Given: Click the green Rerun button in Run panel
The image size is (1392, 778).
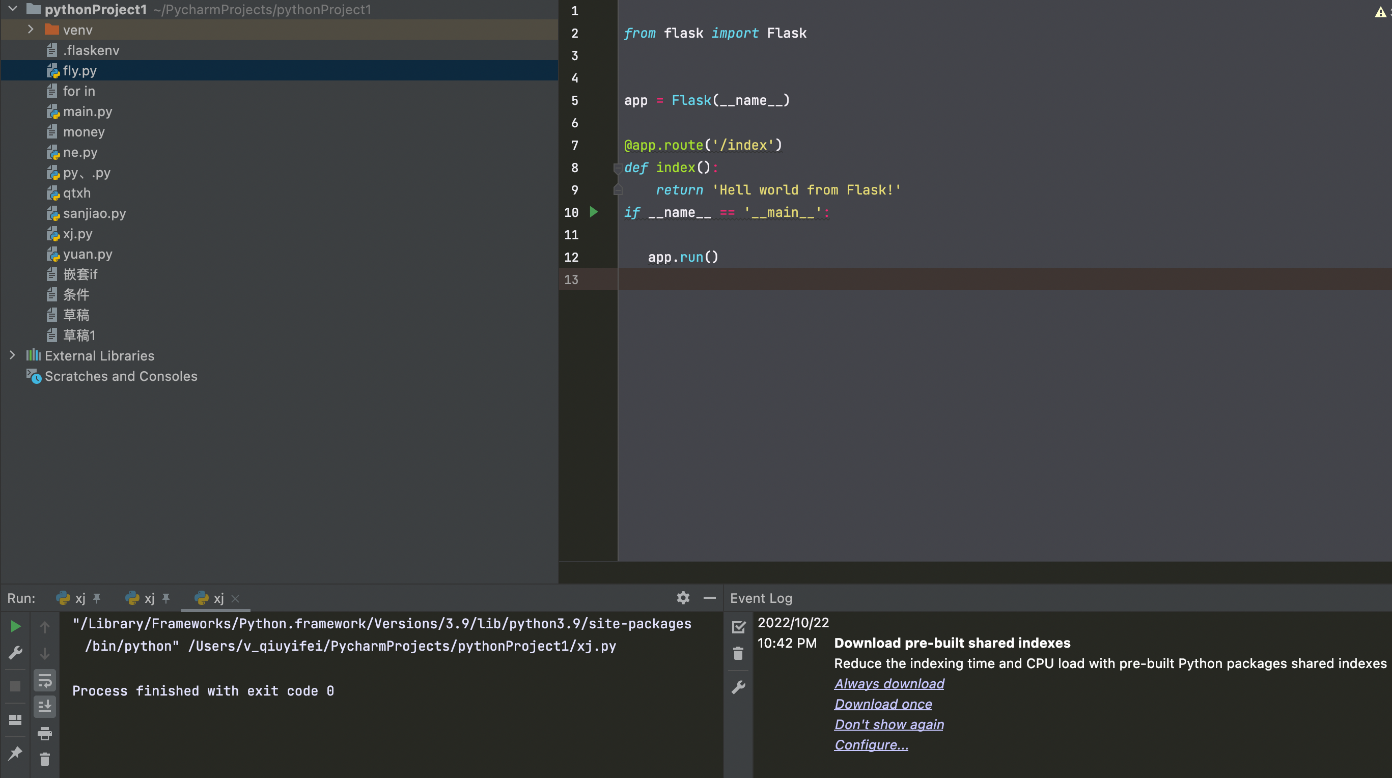Looking at the screenshot, I should (x=16, y=626).
